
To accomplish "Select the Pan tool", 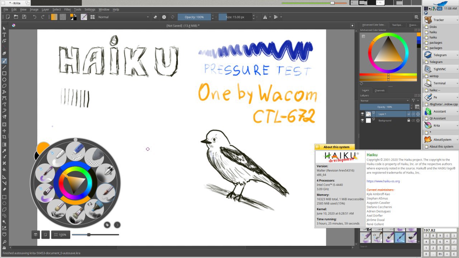I will point(4,248).
